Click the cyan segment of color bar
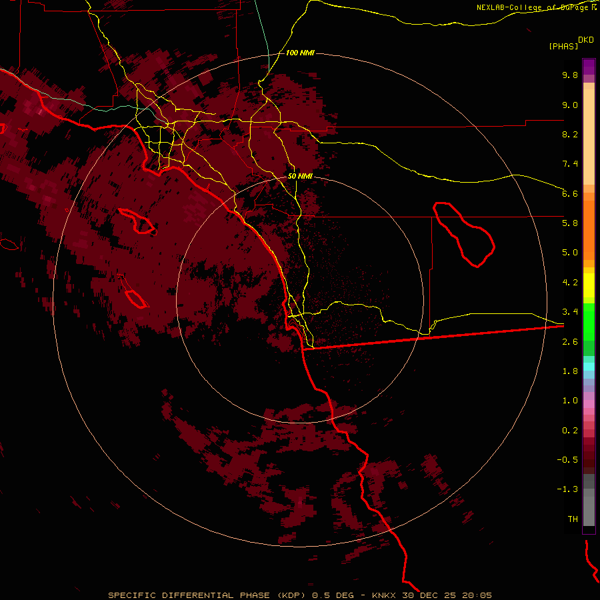Viewport: 600px width, 600px height. [589, 367]
